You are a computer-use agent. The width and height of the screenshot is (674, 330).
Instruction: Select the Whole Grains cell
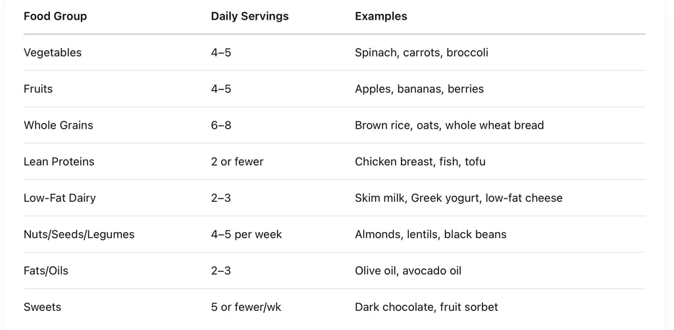(59, 126)
